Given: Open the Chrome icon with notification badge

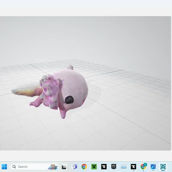Looking at the screenshot, I should click(x=143, y=166).
